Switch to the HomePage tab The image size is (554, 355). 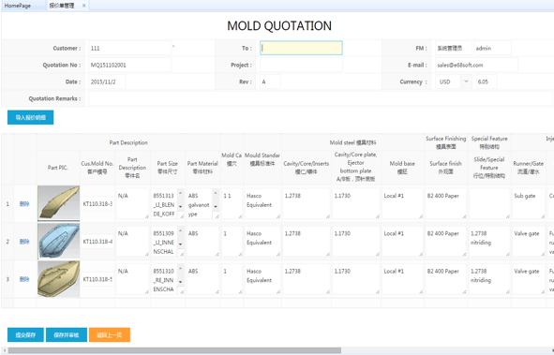point(18,6)
